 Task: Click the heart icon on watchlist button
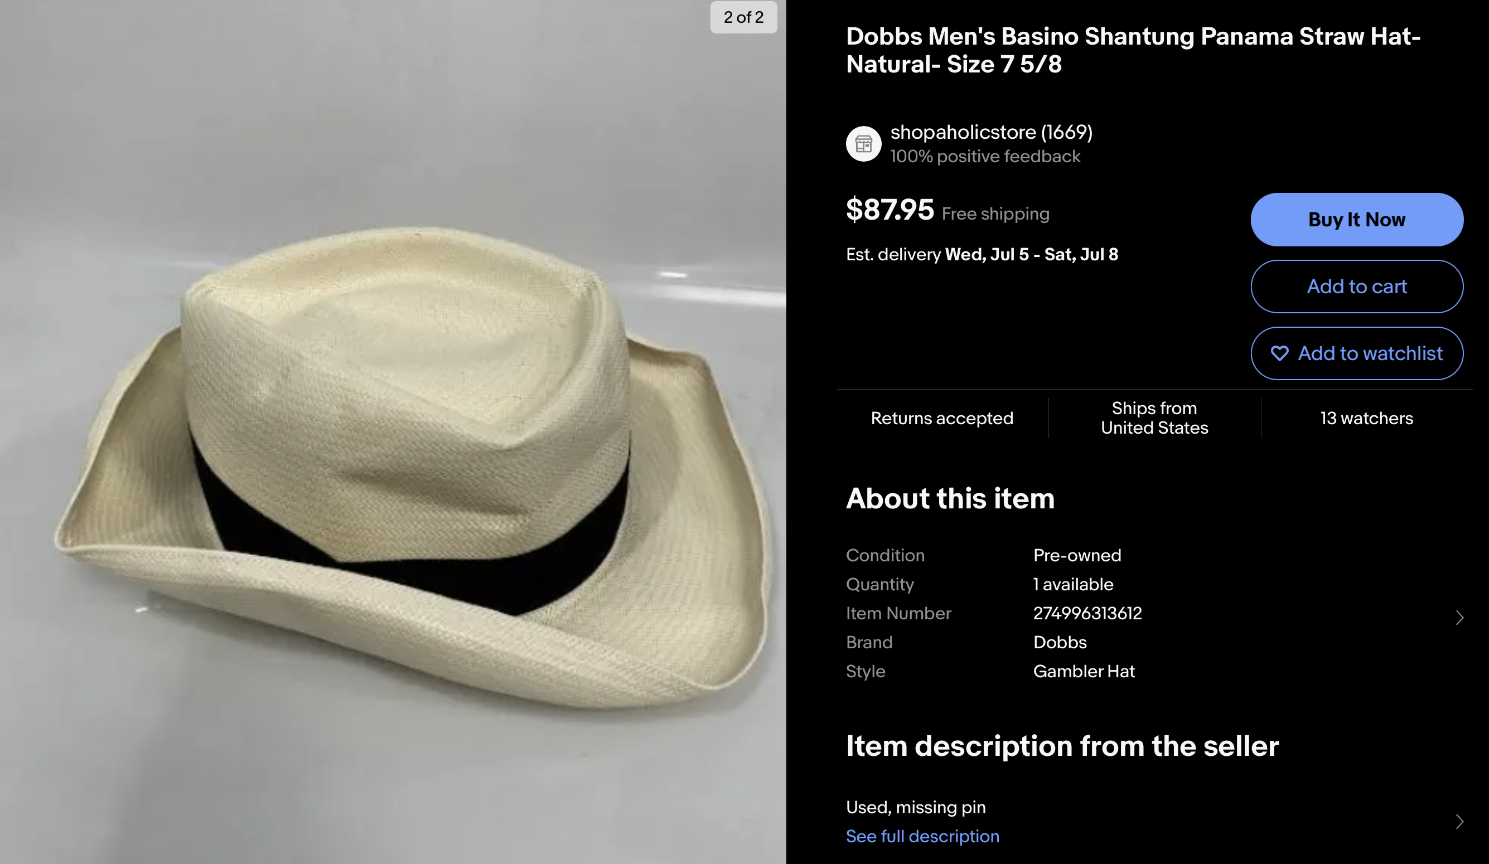pos(1279,353)
